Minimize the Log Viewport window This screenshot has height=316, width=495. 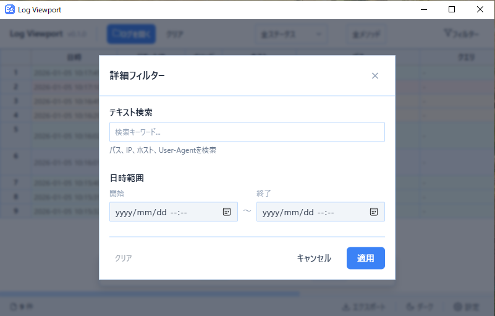tap(423, 10)
